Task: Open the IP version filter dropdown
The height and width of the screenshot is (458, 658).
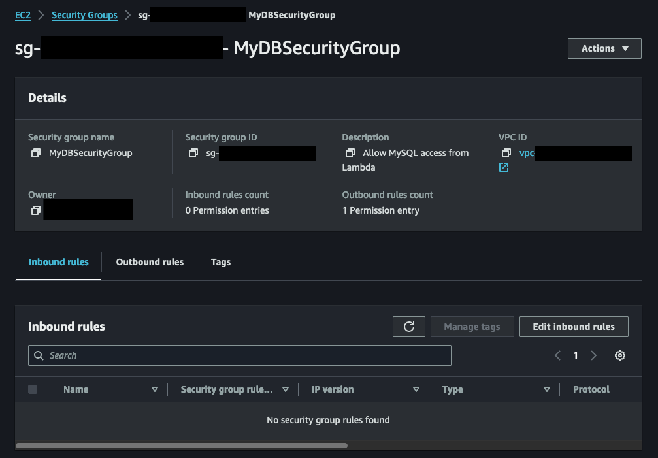Action: 416,389
